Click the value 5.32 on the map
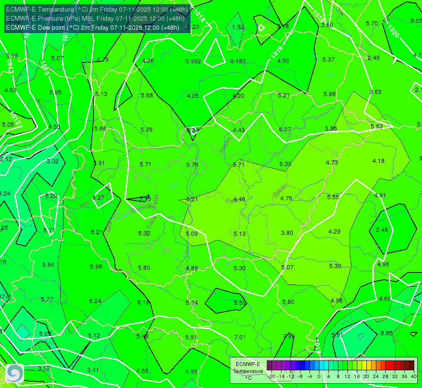 click(144, 233)
